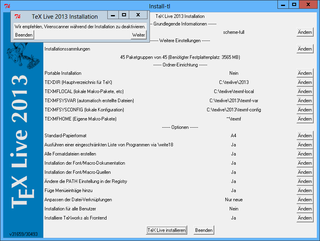Start installation with TeX Live installieren button
The width and height of the screenshot is (320, 241).
tap(167, 230)
